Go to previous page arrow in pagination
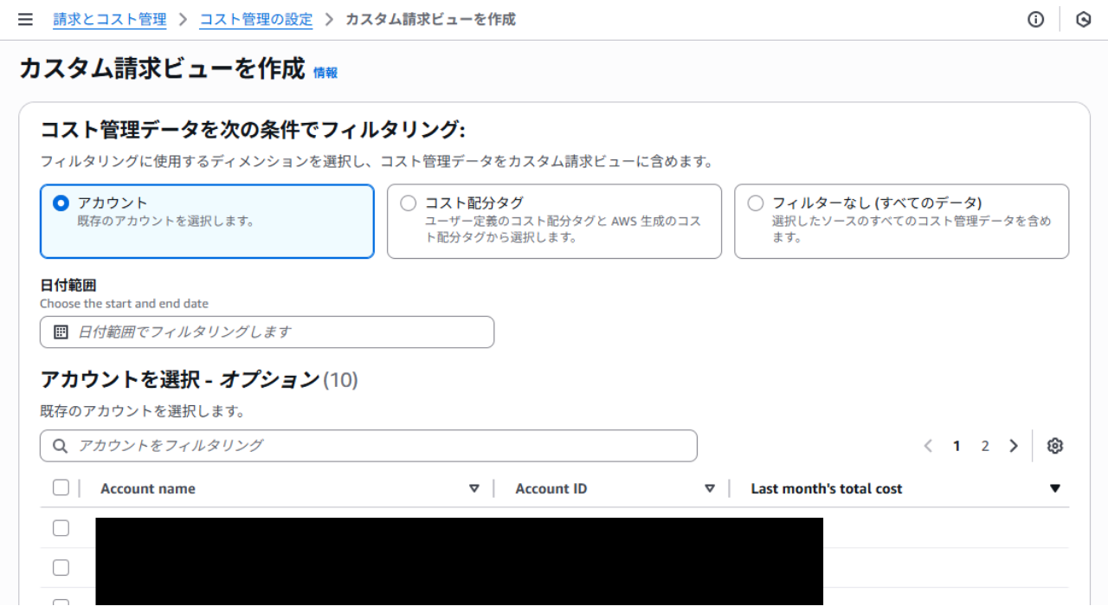Screen dimensions: 1108x606 pyautogui.click(x=928, y=446)
